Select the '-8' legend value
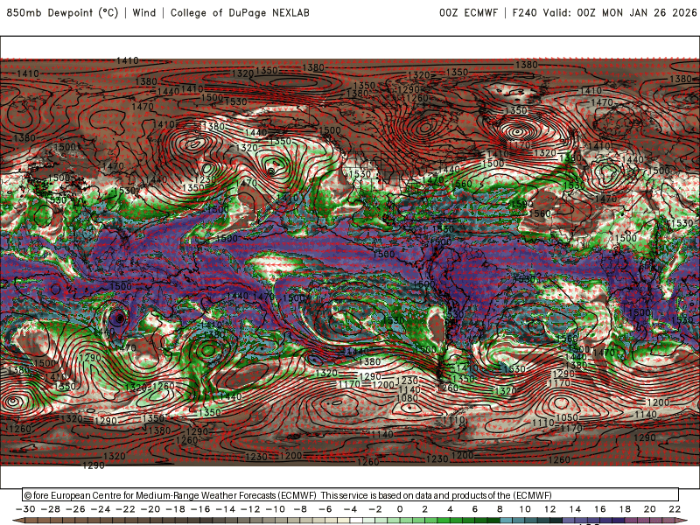Viewport: 700px width, 525px height. (300, 509)
